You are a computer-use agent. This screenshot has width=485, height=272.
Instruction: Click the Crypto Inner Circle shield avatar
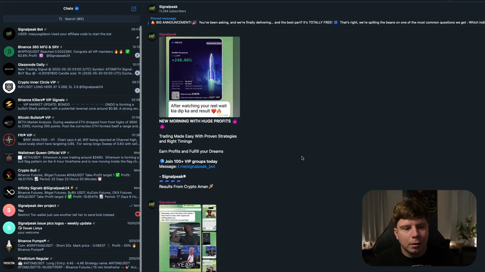pos(9,87)
